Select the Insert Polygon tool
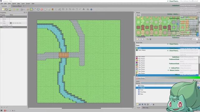This screenshot has height=112, width=200. (x=73, y=9)
